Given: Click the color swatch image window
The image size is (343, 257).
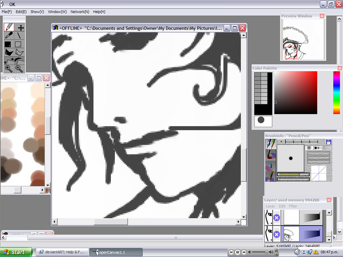Looking at the screenshot, I should click(x=23, y=134).
